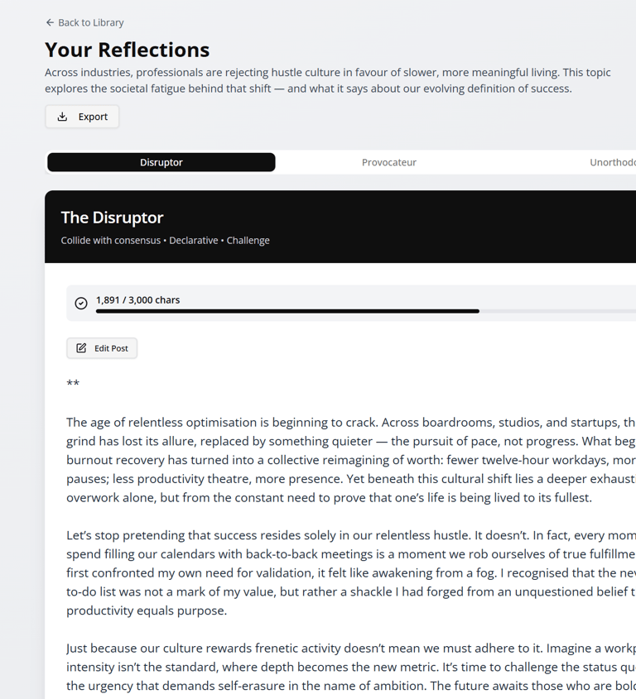Viewport: 636px width, 699px height.
Task: Open the editor with the Edit Post button
Action: 103,348
